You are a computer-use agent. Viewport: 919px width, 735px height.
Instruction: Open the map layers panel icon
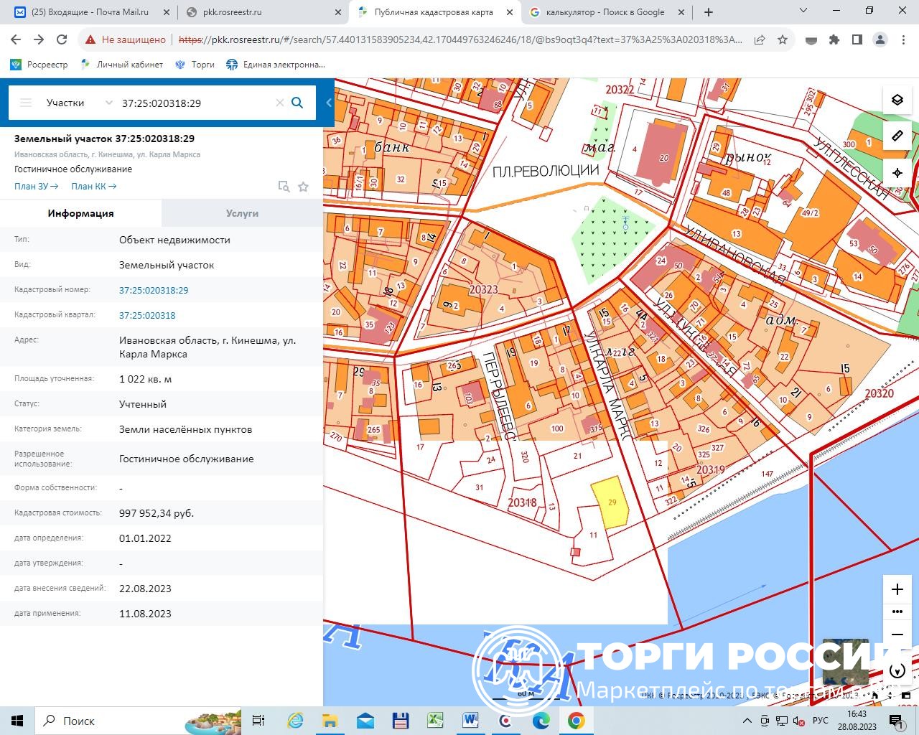(x=897, y=100)
